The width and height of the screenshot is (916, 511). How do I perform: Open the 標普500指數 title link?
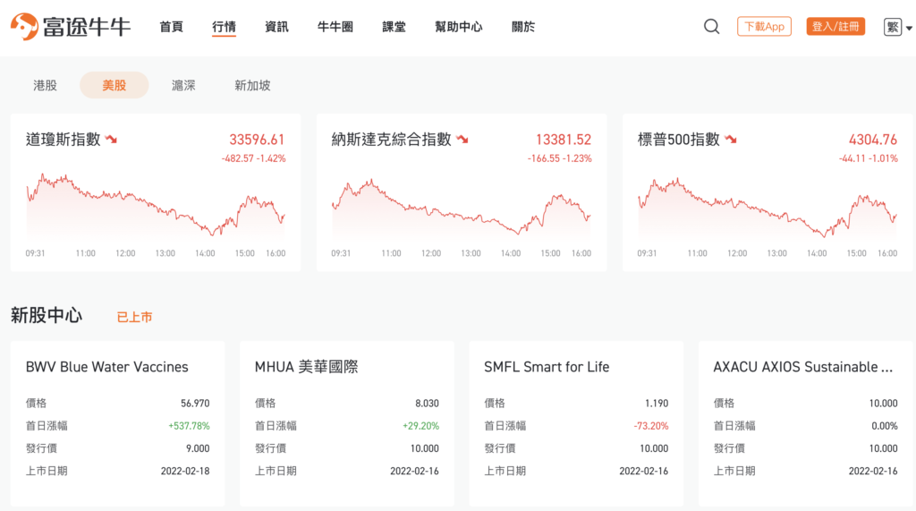tap(678, 139)
